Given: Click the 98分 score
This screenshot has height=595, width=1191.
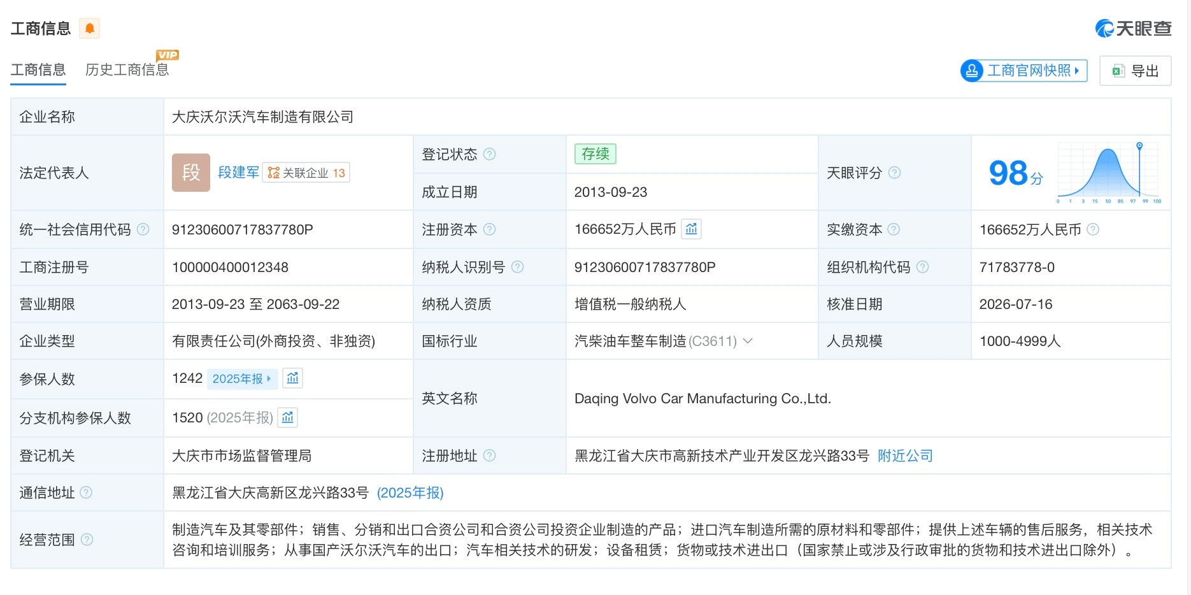Looking at the screenshot, I should click(x=1016, y=173).
